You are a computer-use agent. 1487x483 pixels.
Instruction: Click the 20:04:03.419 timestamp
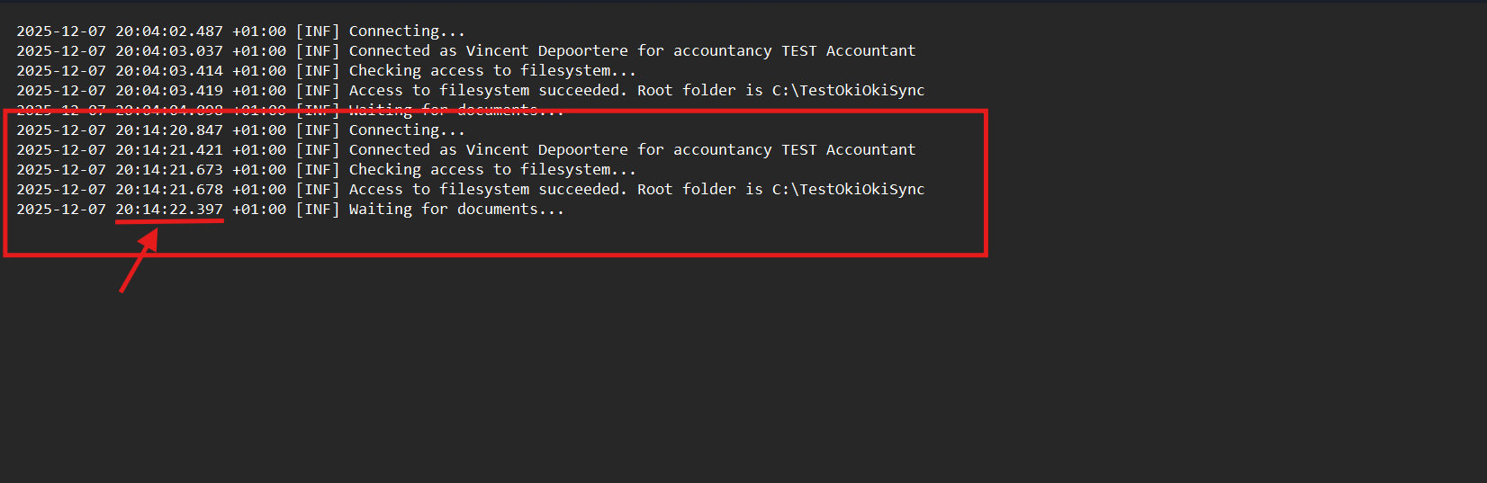click(169, 91)
